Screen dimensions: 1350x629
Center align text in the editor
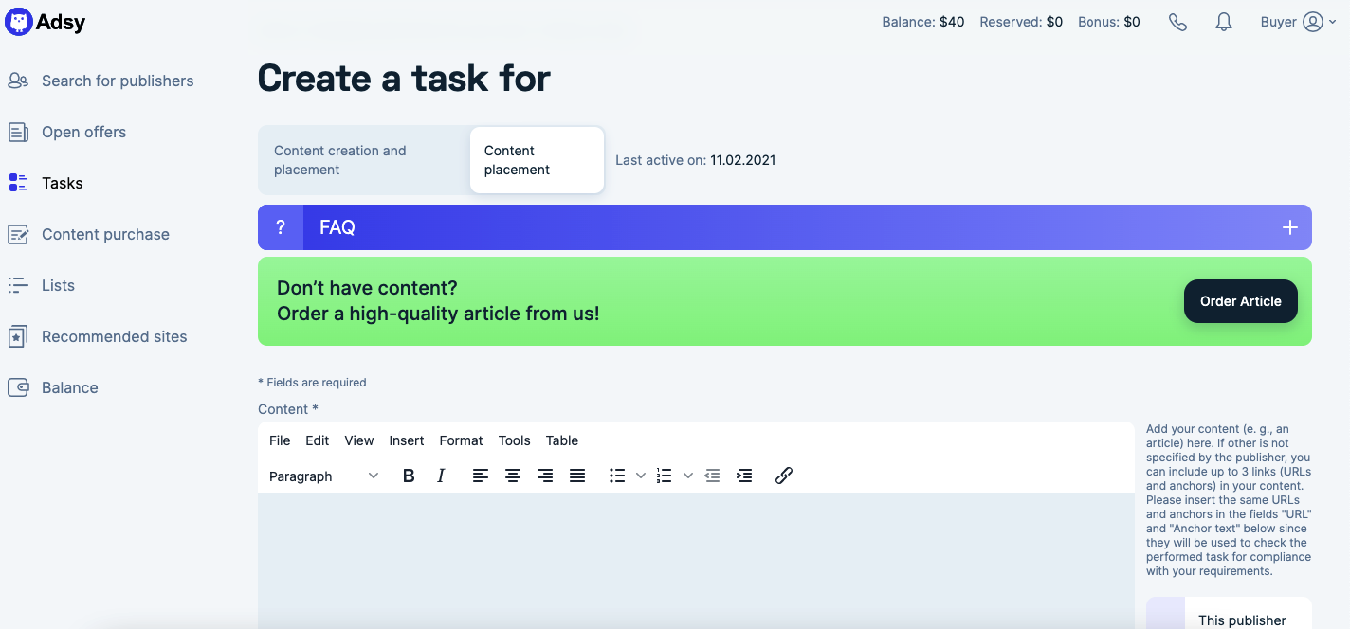coord(513,476)
